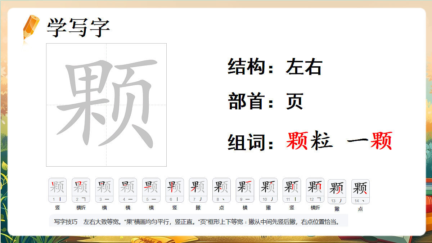The height and width of the screenshot is (243, 432).
Task: Select stroke 4 横 thumbnail
Action: [x=128, y=190]
